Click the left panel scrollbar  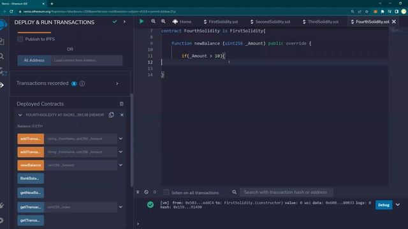pyautogui.click(x=132, y=140)
